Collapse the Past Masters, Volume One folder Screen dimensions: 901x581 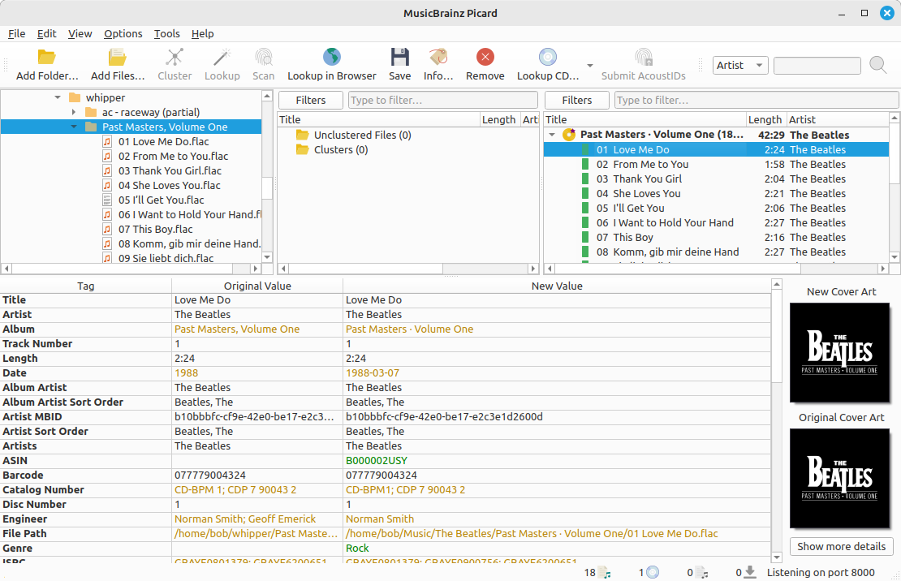pos(74,127)
